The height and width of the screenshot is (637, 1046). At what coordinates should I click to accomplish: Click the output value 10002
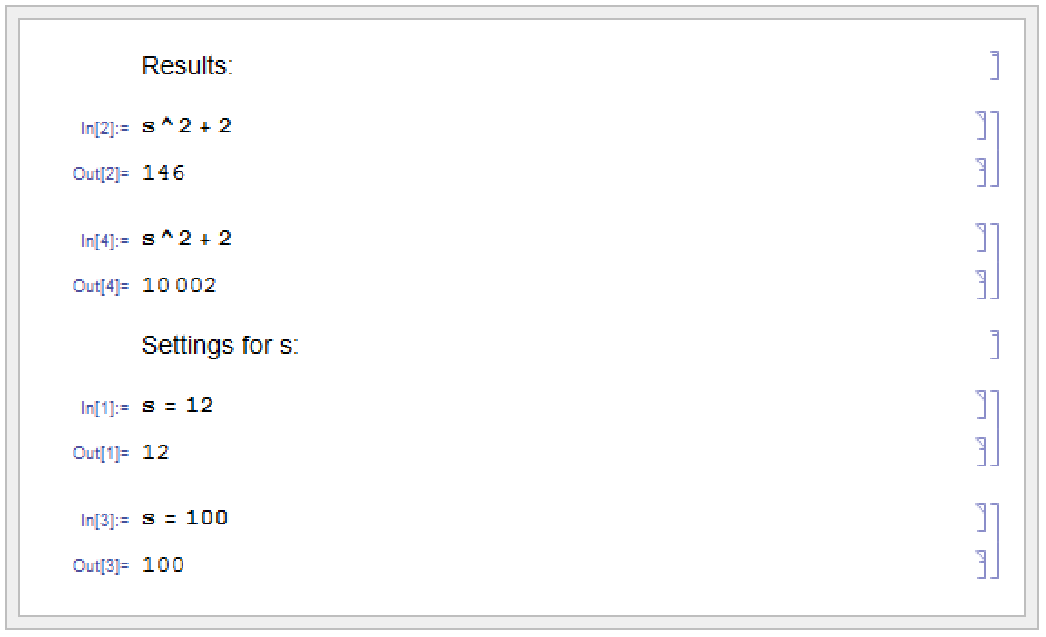[x=180, y=285]
